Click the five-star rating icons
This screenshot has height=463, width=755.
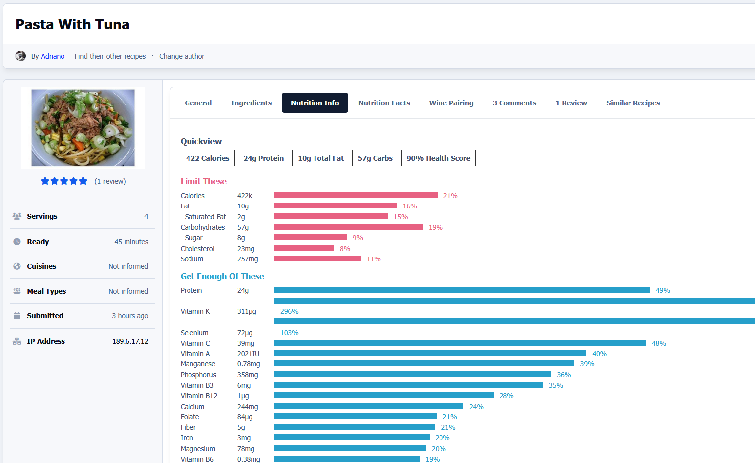tap(64, 181)
